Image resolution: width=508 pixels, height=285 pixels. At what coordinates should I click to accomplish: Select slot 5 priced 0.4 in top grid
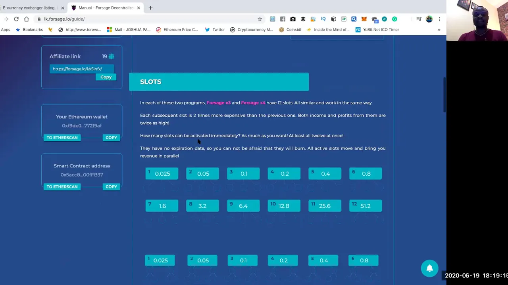point(325,173)
